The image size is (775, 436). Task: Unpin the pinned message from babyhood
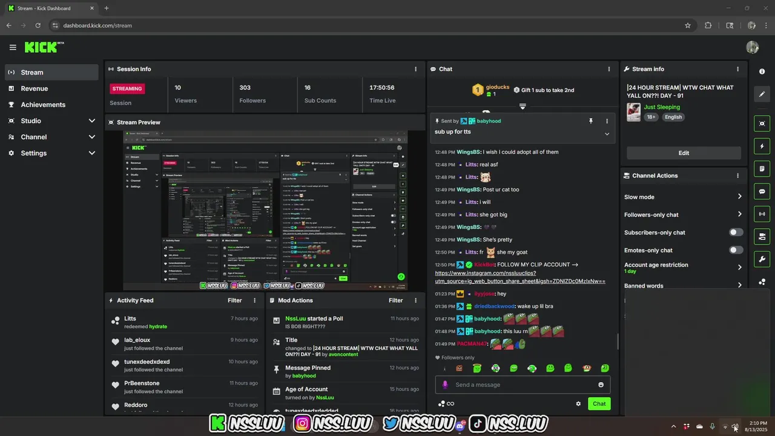point(591,121)
